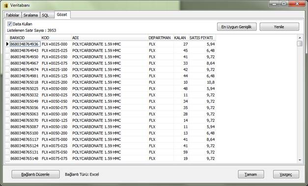The image size is (308, 186).
Task: Click barcode 8680348765049
Action: 25,101
